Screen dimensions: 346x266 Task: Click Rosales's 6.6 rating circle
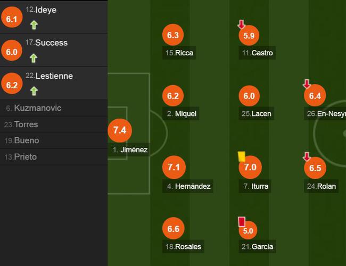(174, 229)
